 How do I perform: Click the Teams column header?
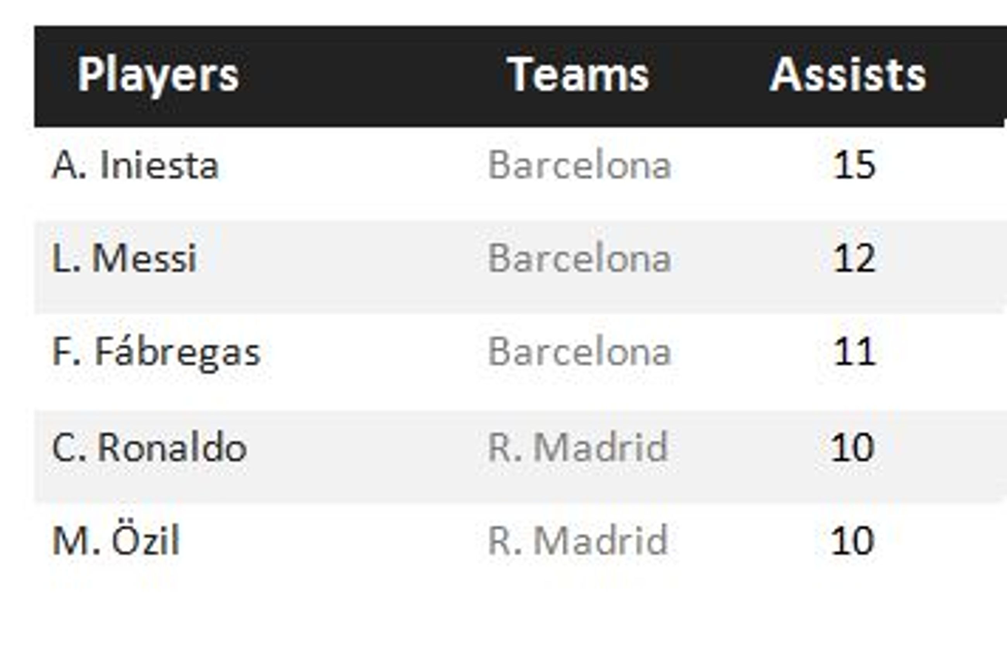tap(578, 75)
